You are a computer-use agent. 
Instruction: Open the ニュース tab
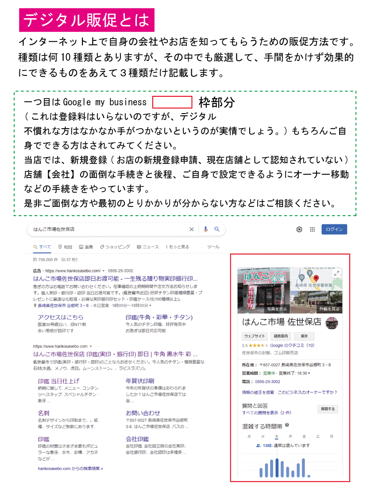tap(148, 247)
